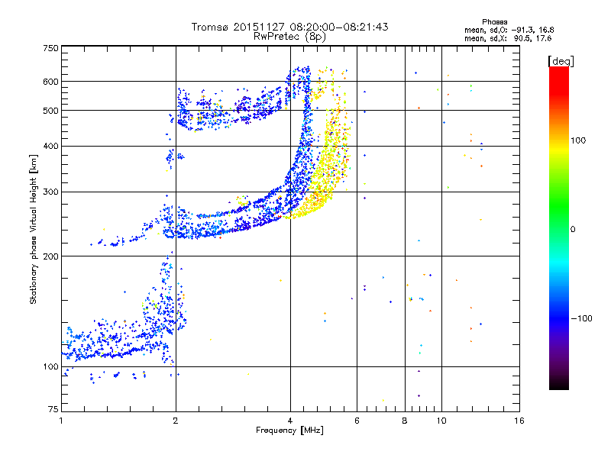Click the x-axis '2' tick label
The image size is (611, 458).
(176, 421)
